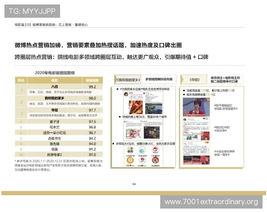Click the 多领域大V互动 bullet line

[144, 144]
